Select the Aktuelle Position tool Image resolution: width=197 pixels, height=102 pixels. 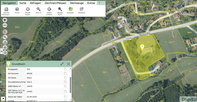pyautogui.click(x=28, y=9)
